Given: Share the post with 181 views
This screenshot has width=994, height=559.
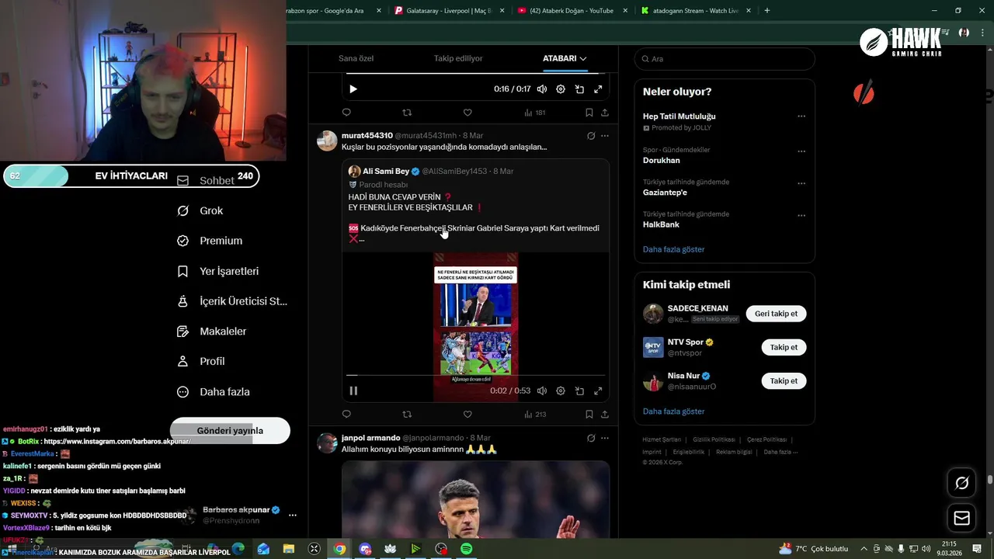Looking at the screenshot, I should click(x=605, y=113).
